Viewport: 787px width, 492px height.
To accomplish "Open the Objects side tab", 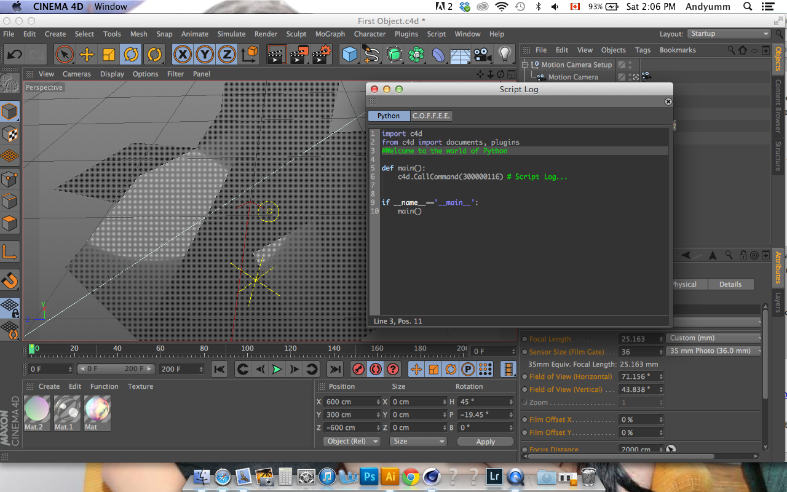I will 778,58.
